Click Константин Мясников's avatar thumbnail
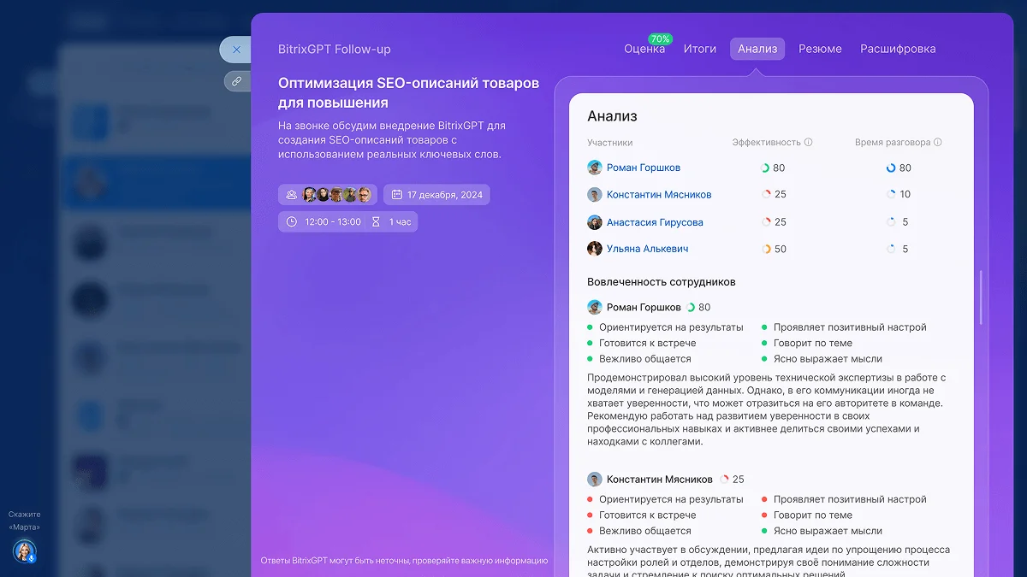Viewport: 1027px width, 577px height. tap(594, 194)
